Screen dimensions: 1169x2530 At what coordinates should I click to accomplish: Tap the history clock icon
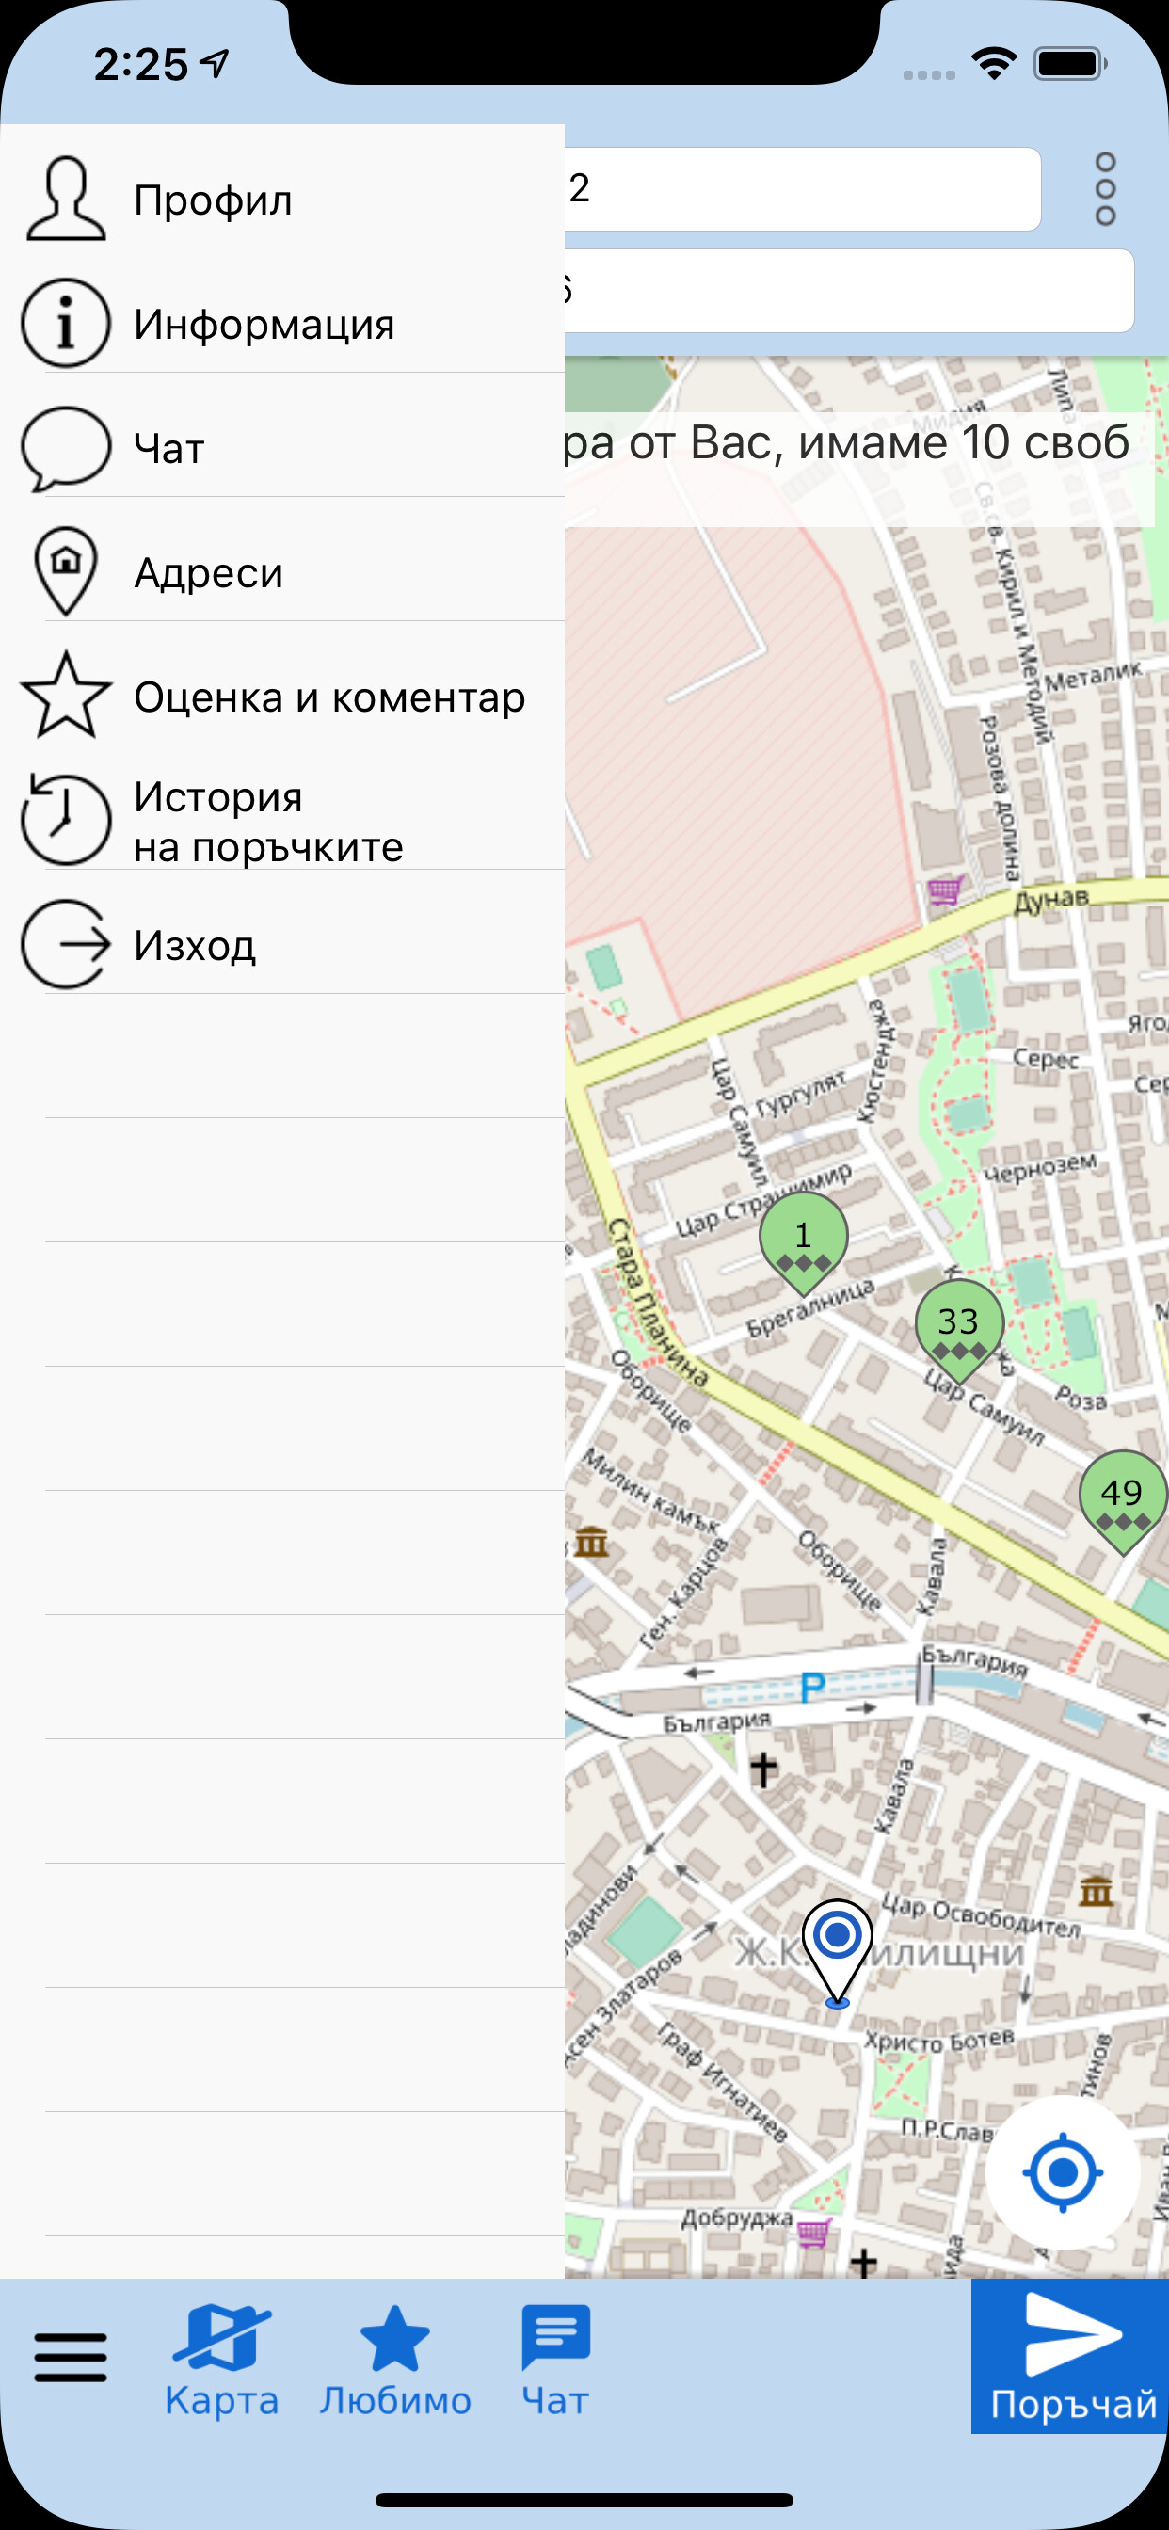(x=66, y=819)
